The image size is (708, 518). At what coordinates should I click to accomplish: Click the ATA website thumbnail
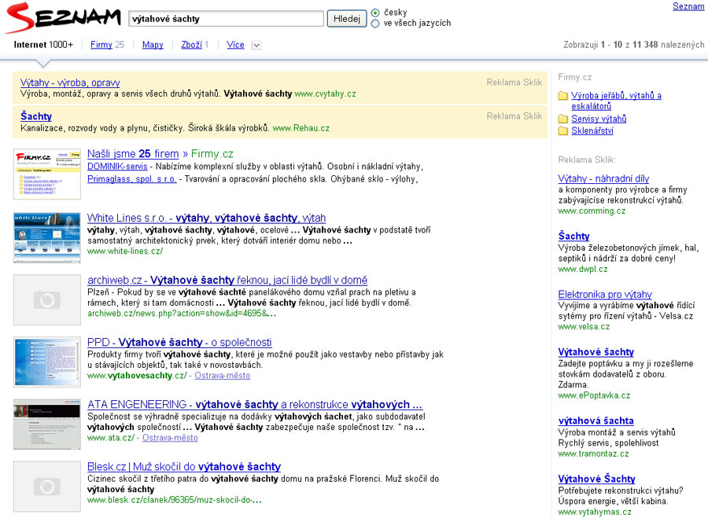[x=47, y=424]
